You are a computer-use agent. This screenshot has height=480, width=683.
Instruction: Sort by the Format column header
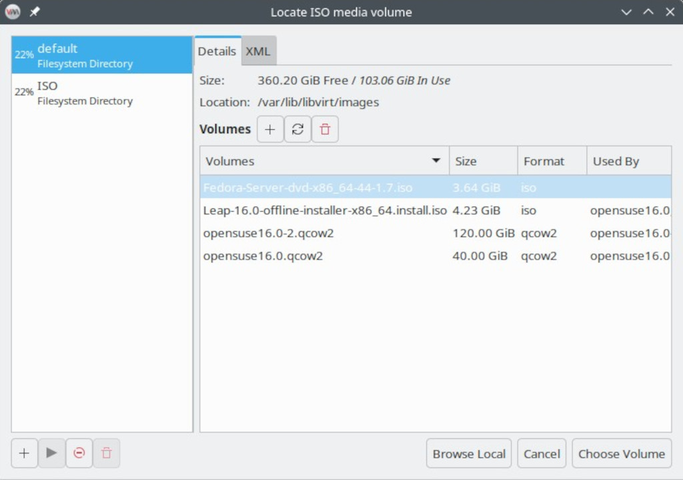pos(552,161)
